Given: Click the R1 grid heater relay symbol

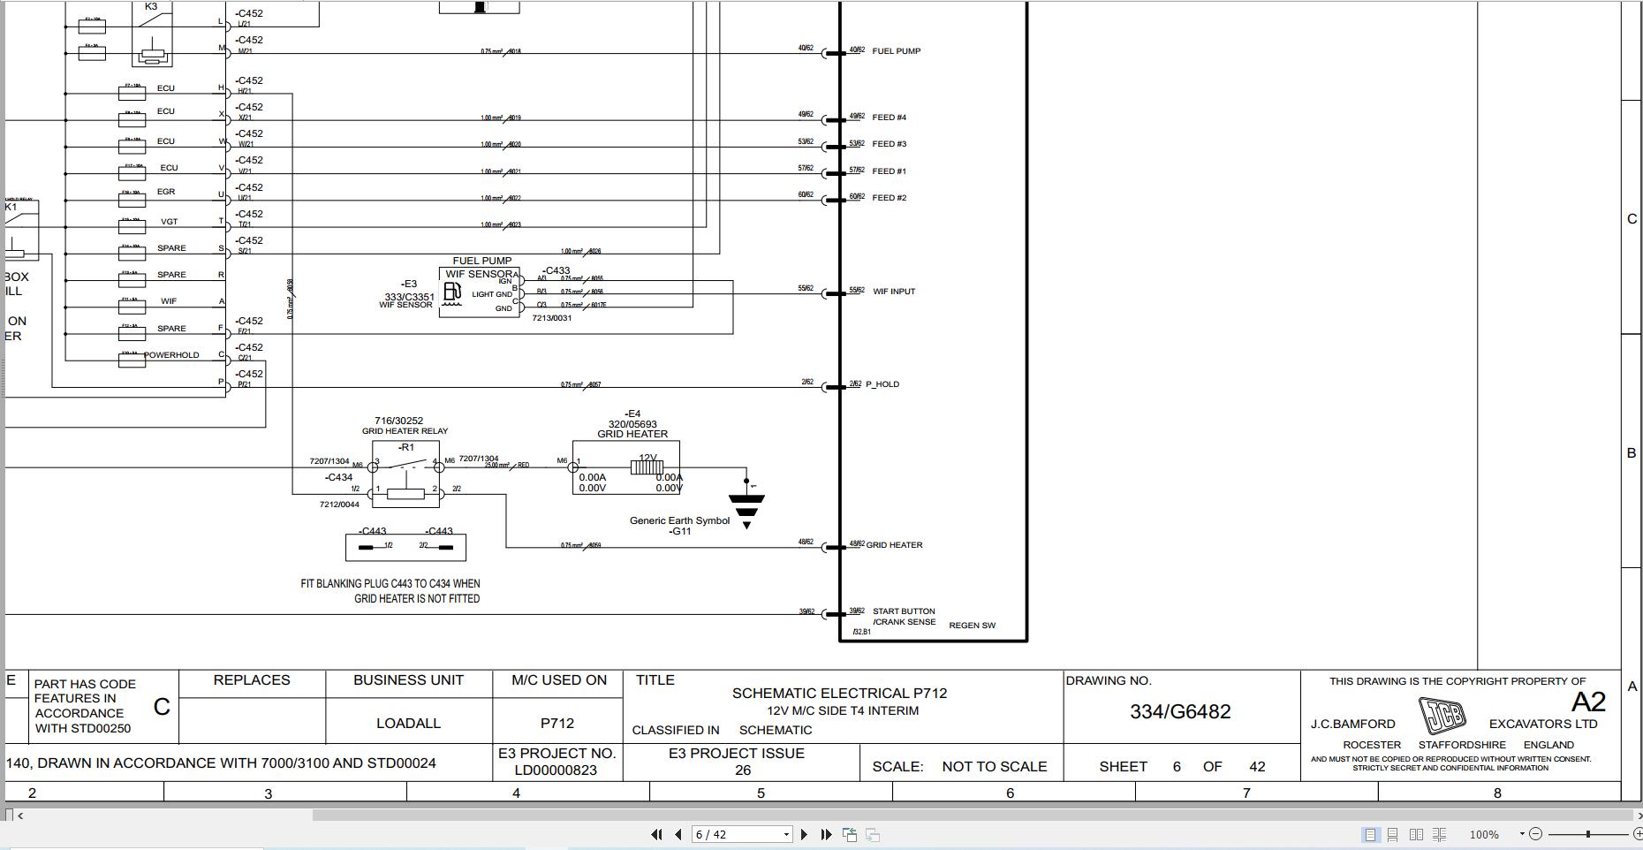Looking at the screenshot, I should [x=405, y=475].
